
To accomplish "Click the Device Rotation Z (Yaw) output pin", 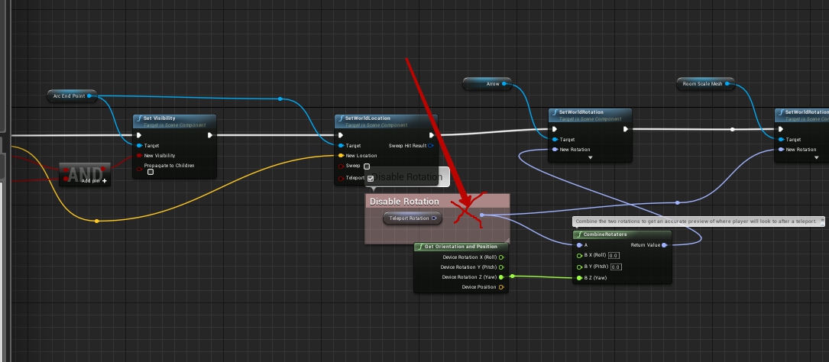I will coord(501,277).
